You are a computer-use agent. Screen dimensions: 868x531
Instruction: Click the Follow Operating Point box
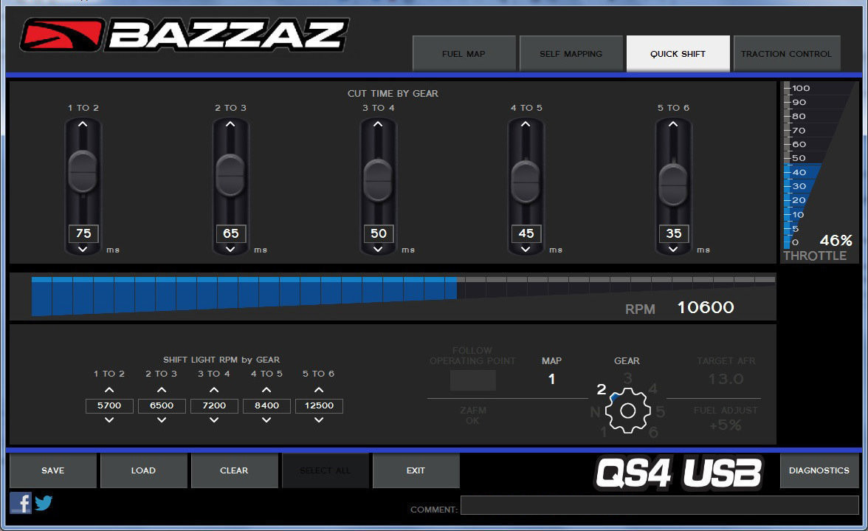pyautogui.click(x=472, y=380)
